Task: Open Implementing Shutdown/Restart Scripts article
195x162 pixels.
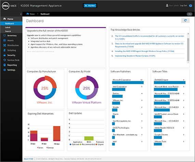Action: click(x=135, y=56)
